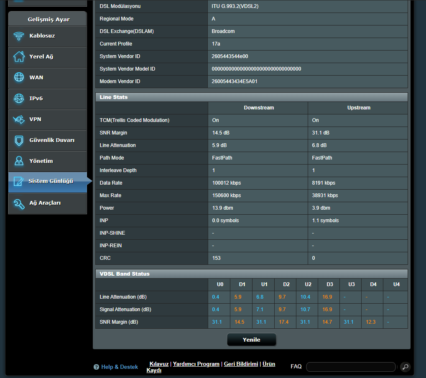Click the ITU G.993.2(VDSL2) modulation value
The height and width of the screenshot is (378, 426).
coord(235,6)
